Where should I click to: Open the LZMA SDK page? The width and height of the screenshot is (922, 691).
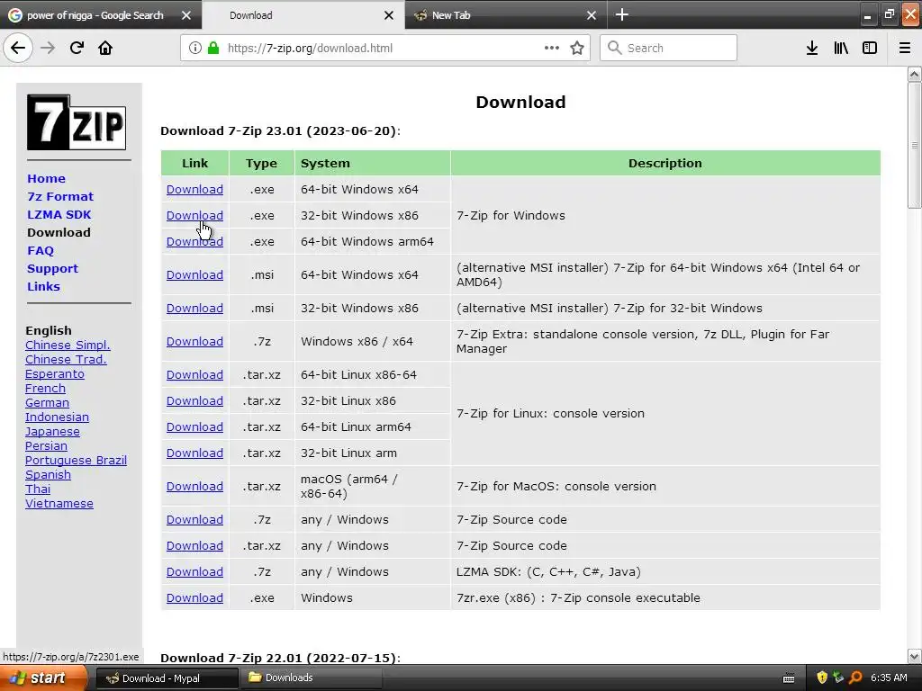59,214
